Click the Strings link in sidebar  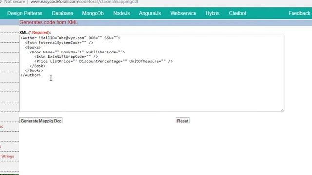pyautogui.click(x=7, y=157)
